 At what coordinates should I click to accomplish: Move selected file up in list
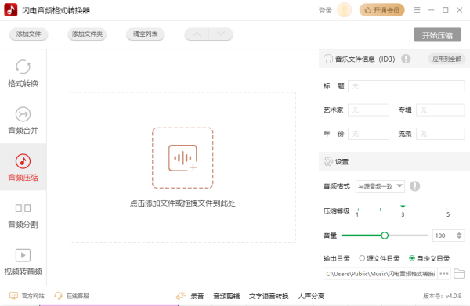point(197,34)
